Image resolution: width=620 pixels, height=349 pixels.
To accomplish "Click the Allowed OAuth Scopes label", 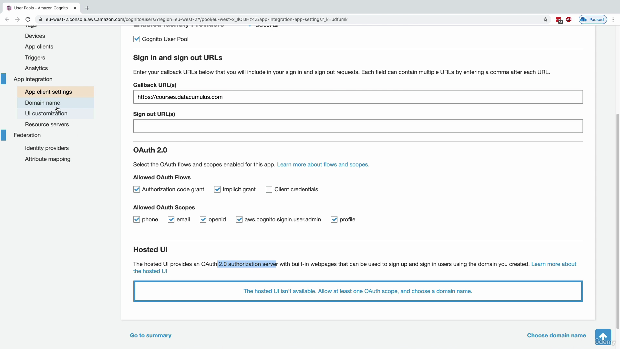I will pos(164,207).
